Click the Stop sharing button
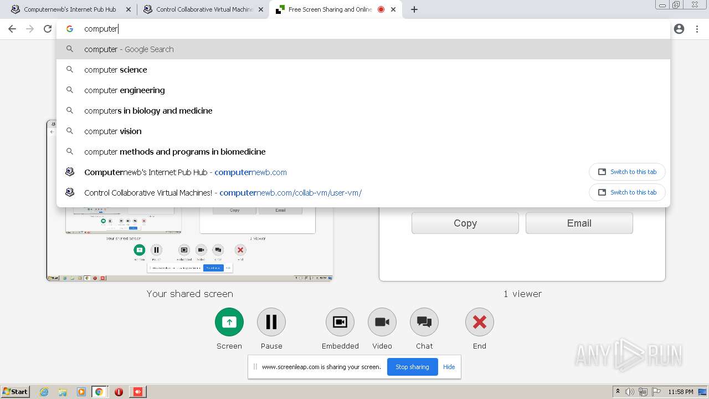 click(x=412, y=367)
